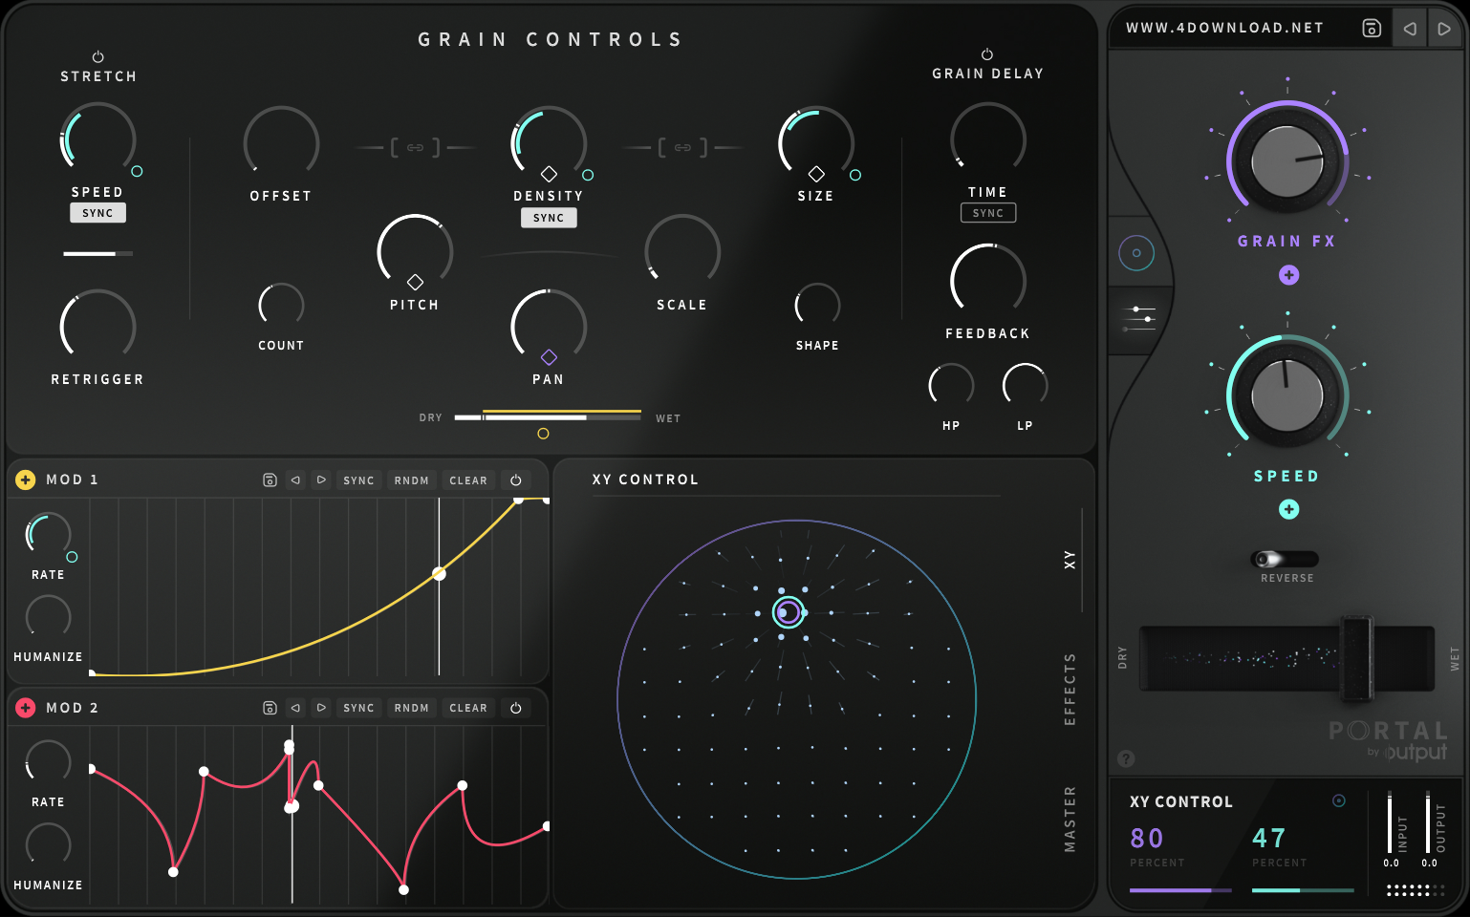Toggle SYNC under the DENSITY knob
Screen dimensions: 1470x917
(549, 218)
